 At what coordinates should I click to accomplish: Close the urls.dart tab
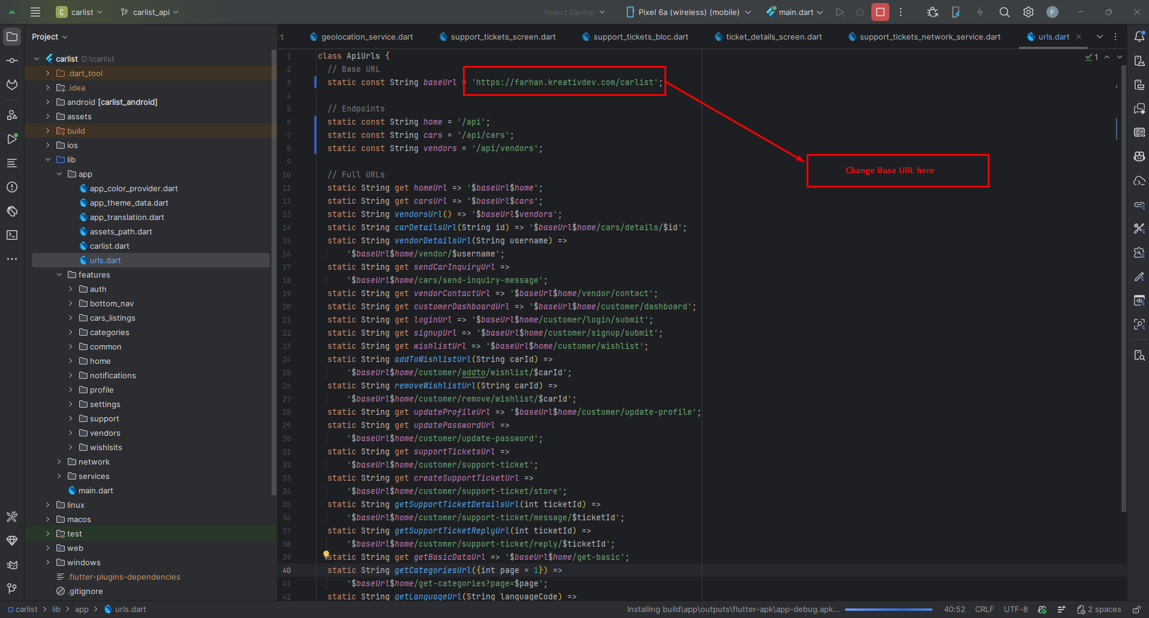[x=1079, y=37]
